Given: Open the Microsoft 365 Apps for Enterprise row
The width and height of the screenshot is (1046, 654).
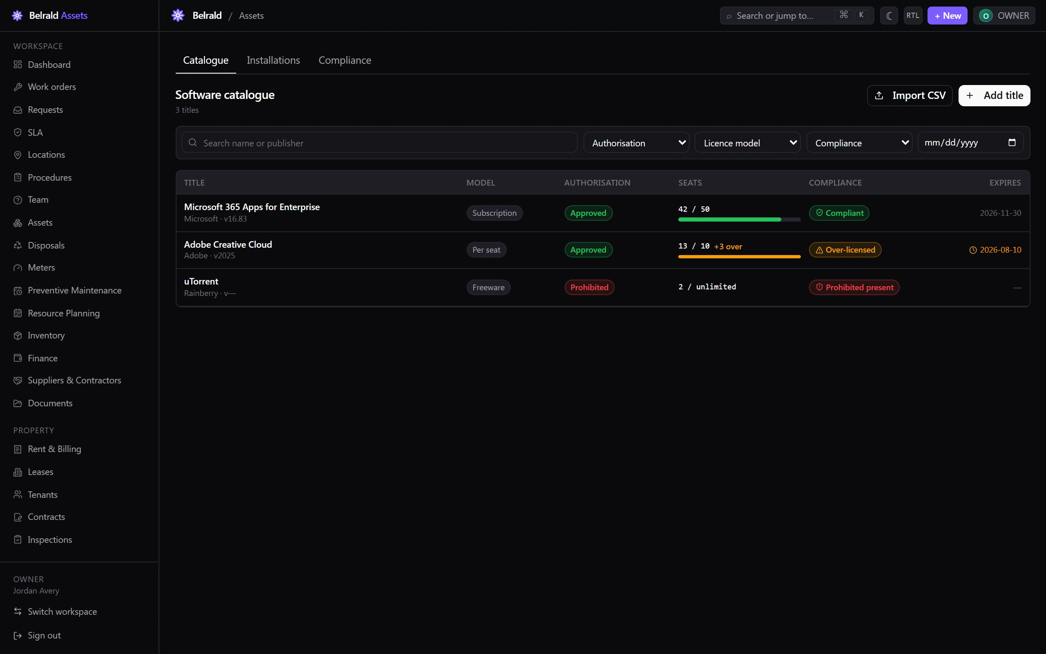Looking at the screenshot, I should tap(603, 213).
